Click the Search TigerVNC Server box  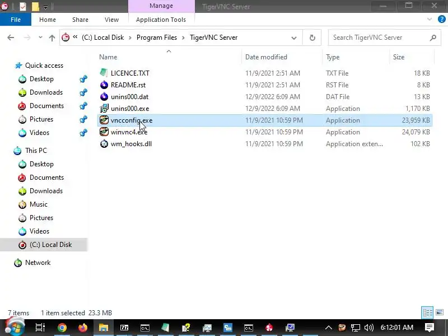[384, 38]
